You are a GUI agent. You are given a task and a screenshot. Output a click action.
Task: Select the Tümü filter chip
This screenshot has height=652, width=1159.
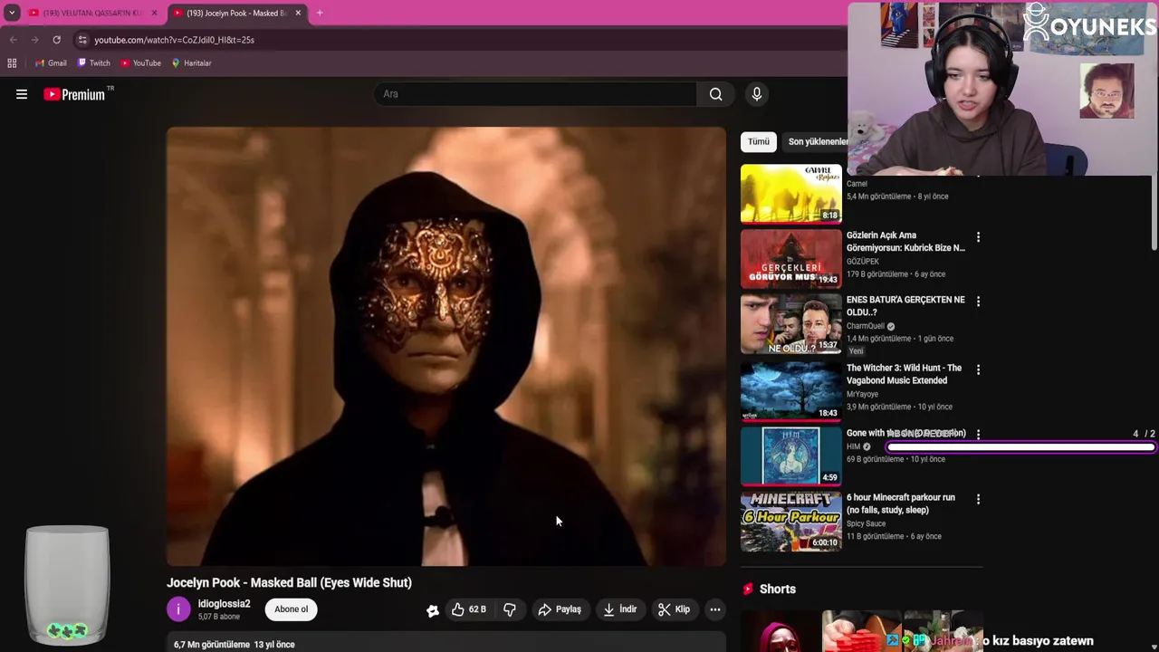[x=759, y=141]
